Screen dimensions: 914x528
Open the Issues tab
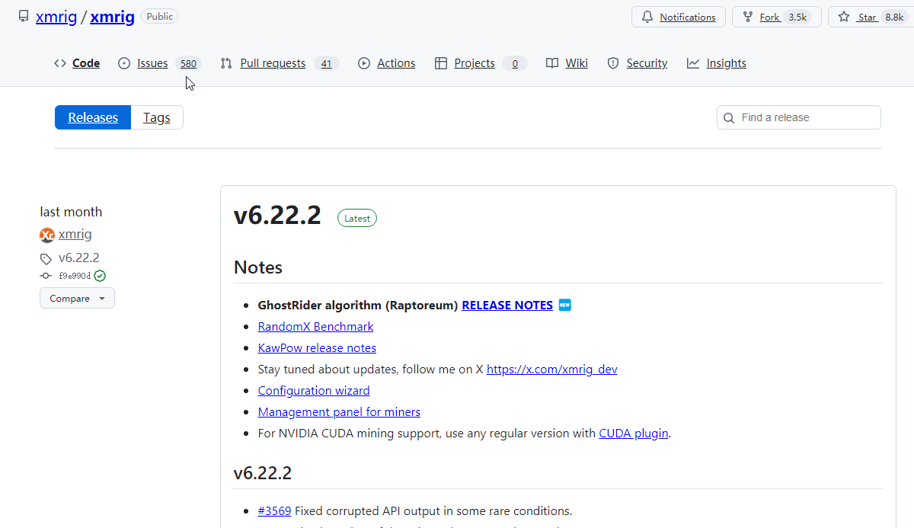[x=152, y=63]
